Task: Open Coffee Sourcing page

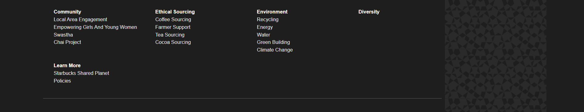Action: pos(173,19)
